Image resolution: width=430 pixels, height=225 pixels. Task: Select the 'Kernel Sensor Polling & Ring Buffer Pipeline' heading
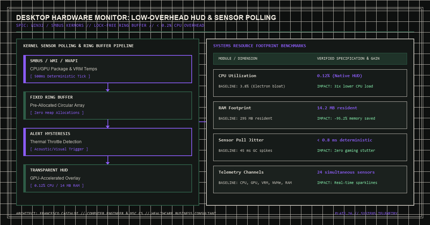[78, 46]
